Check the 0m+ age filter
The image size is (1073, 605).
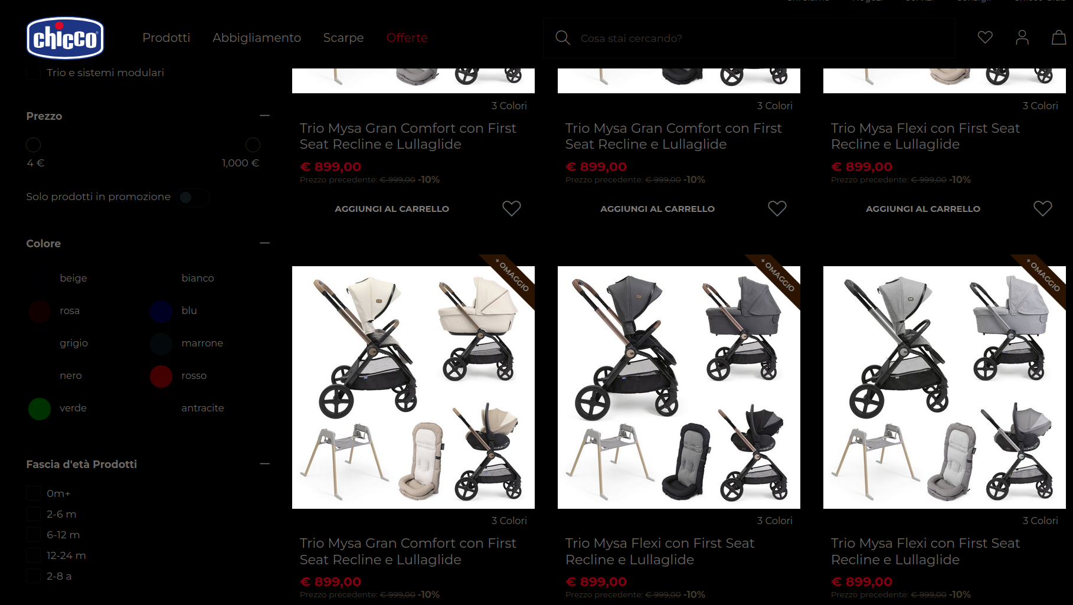point(33,493)
